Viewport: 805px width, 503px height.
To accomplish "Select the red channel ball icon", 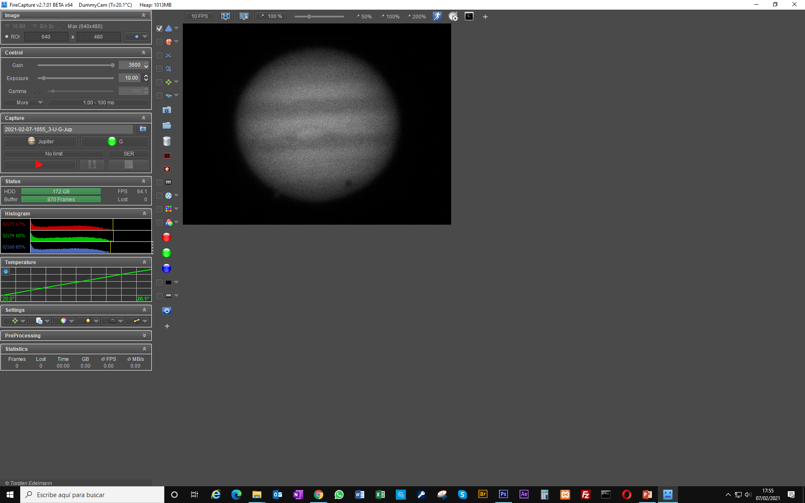I will pyautogui.click(x=166, y=238).
